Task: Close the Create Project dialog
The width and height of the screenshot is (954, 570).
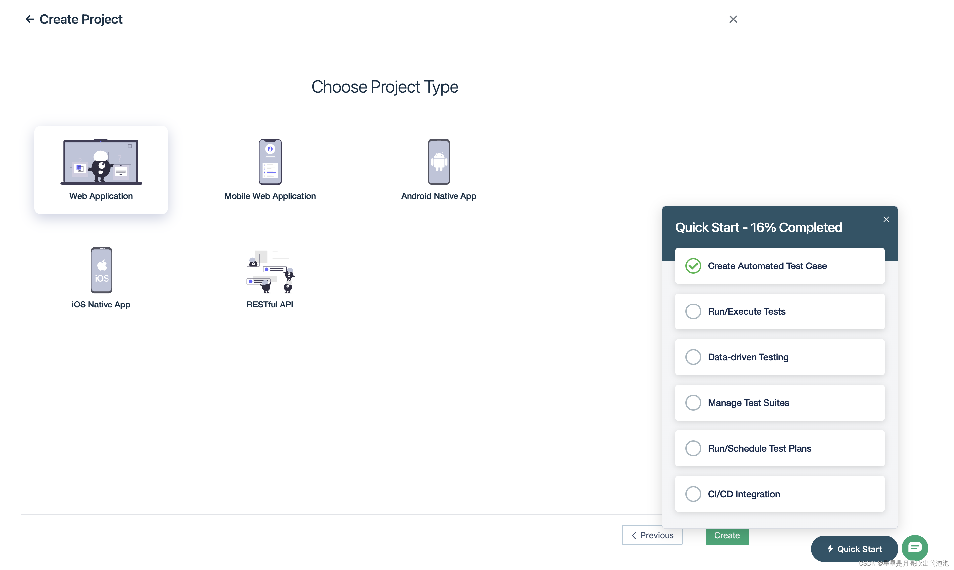Action: [733, 19]
